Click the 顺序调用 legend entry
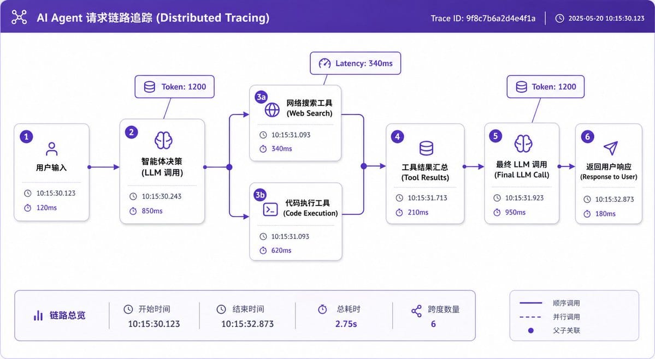 click(550, 303)
